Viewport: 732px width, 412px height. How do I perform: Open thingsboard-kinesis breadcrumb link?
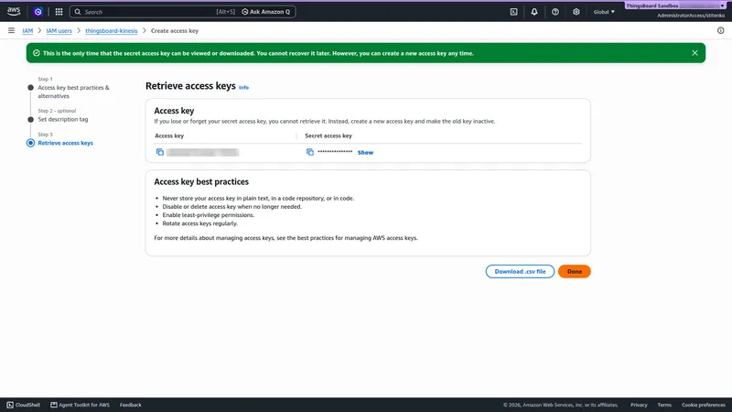pyautogui.click(x=111, y=30)
